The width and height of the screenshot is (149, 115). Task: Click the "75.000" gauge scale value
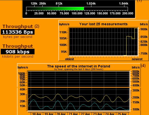point(64,13)
